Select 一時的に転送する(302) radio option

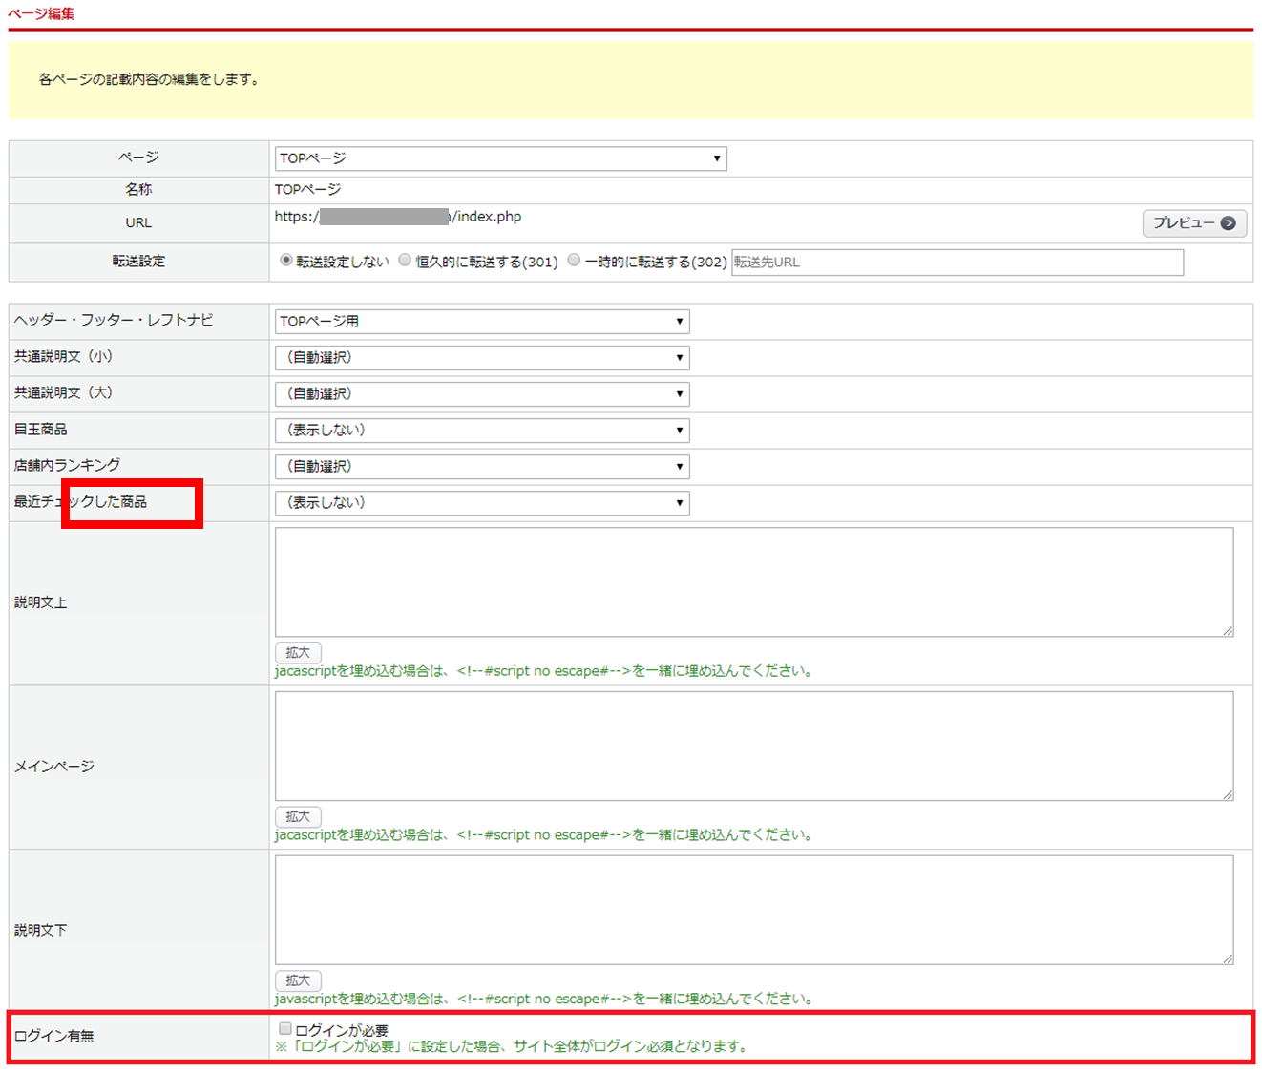click(574, 261)
